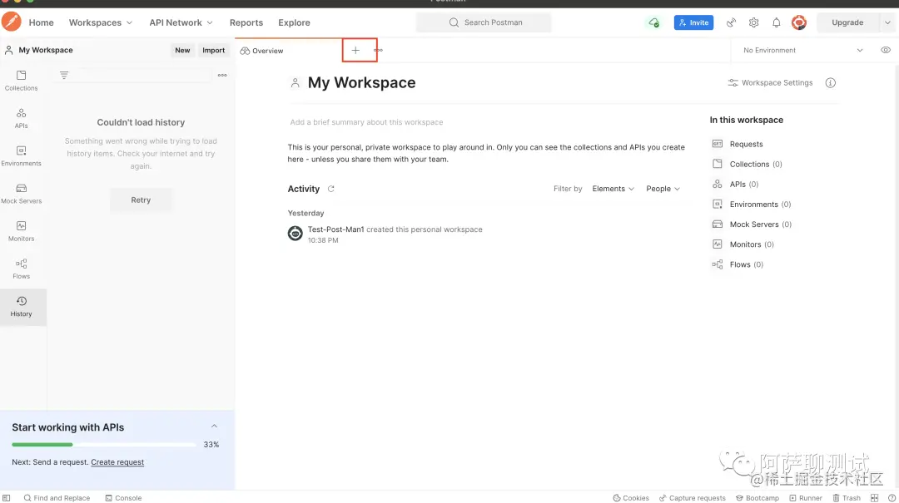Open the Collections sidebar panel

(21, 81)
